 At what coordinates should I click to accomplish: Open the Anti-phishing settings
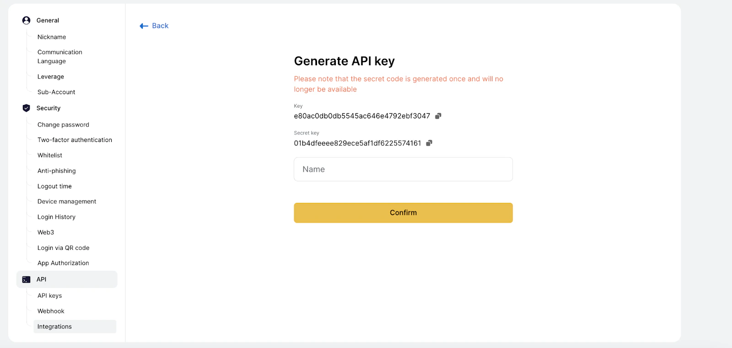pos(56,171)
